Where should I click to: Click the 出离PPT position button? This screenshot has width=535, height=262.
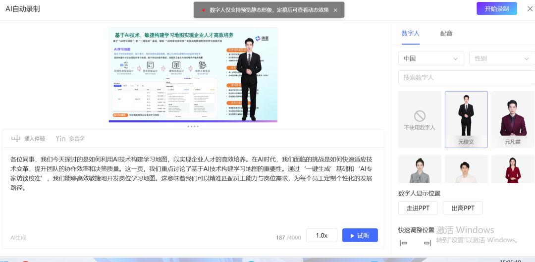click(463, 208)
